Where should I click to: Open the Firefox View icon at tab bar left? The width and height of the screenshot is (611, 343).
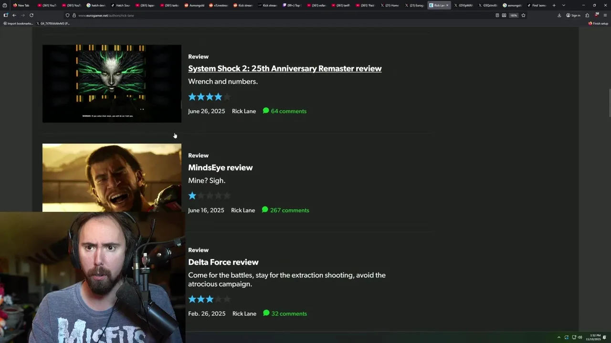click(5, 5)
